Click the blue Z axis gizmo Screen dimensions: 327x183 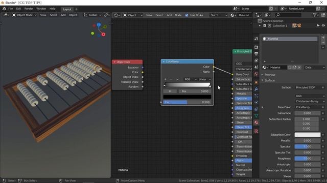(x=99, y=25)
